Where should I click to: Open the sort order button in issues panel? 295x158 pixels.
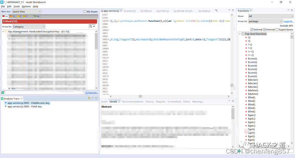[x=92, y=27]
